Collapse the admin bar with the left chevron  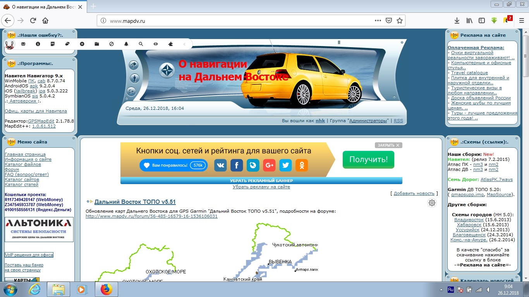point(184,44)
